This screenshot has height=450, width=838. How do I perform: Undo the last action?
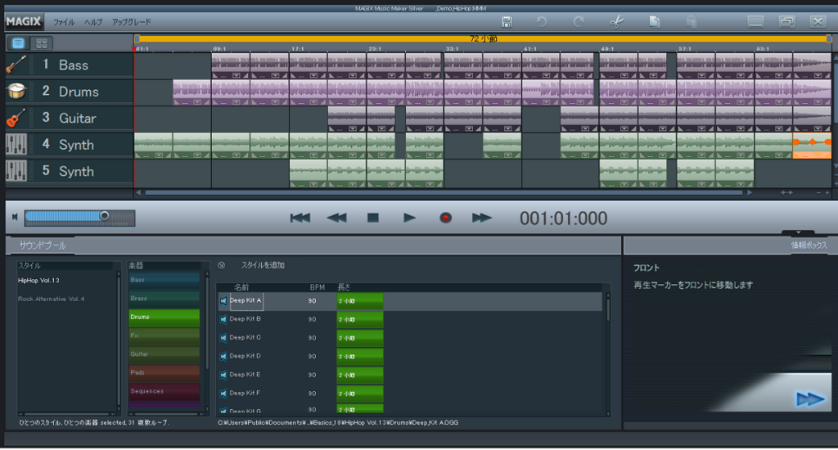click(x=542, y=22)
